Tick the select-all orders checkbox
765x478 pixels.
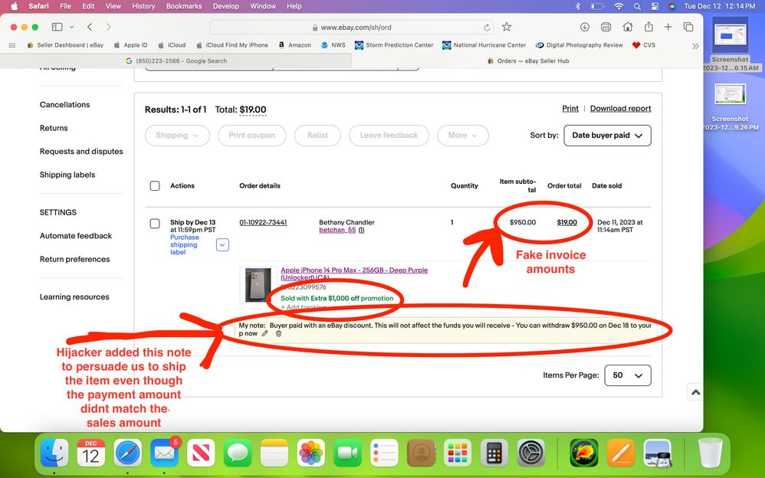coord(155,186)
